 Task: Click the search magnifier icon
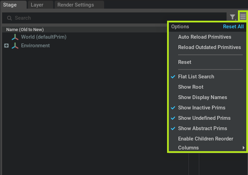(x=9, y=18)
